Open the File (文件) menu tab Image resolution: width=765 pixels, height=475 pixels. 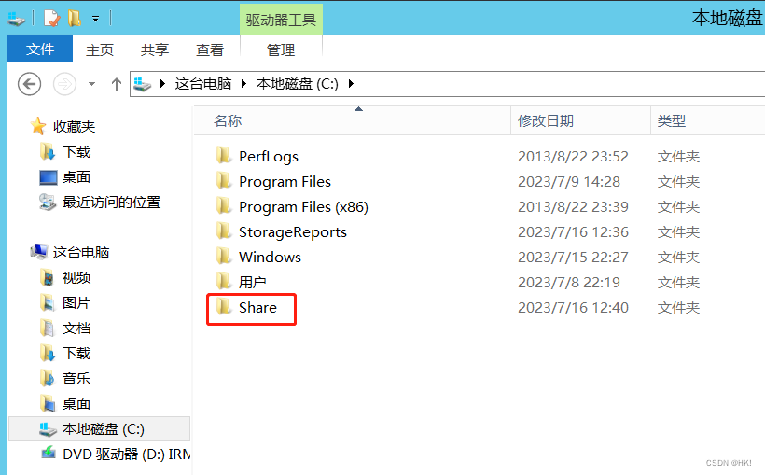(40, 49)
